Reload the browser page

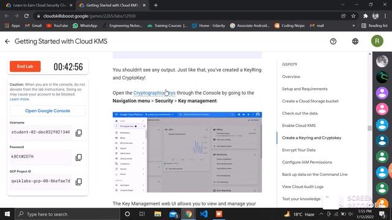click(x=26, y=16)
